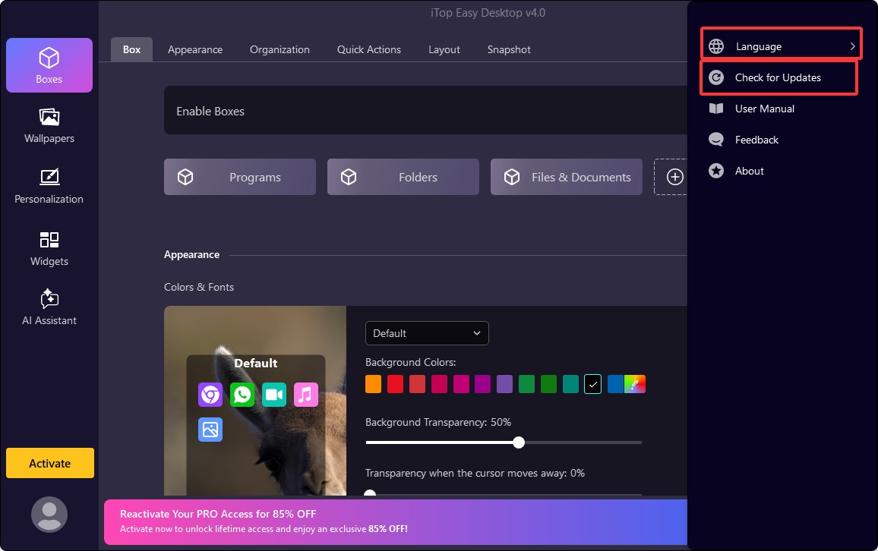Switch to the Quick Actions tab
Viewport: 878px width, 551px height.
pyautogui.click(x=369, y=49)
